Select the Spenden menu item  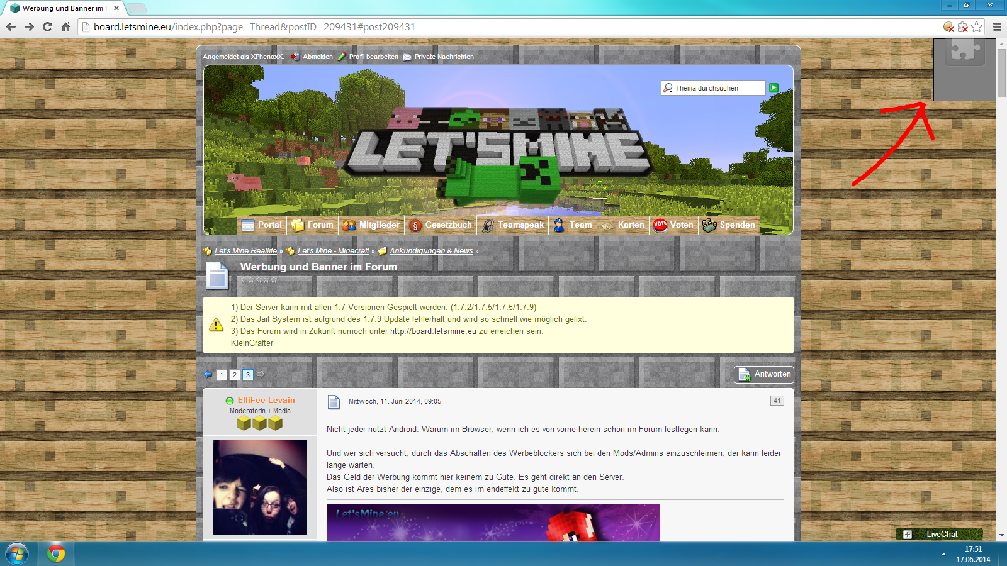pyautogui.click(x=729, y=225)
